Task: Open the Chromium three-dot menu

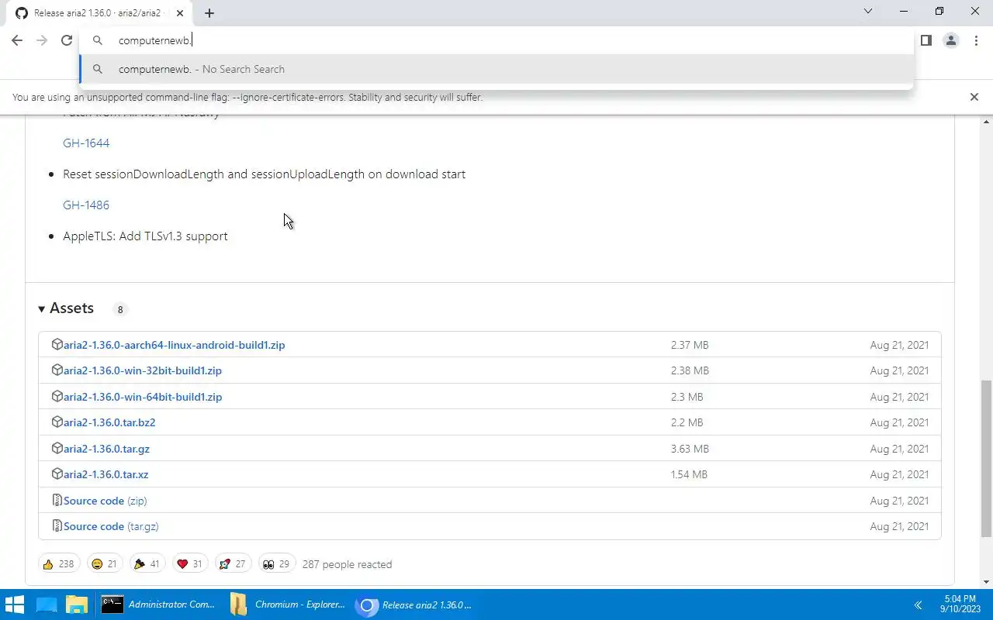Action: 976,40
